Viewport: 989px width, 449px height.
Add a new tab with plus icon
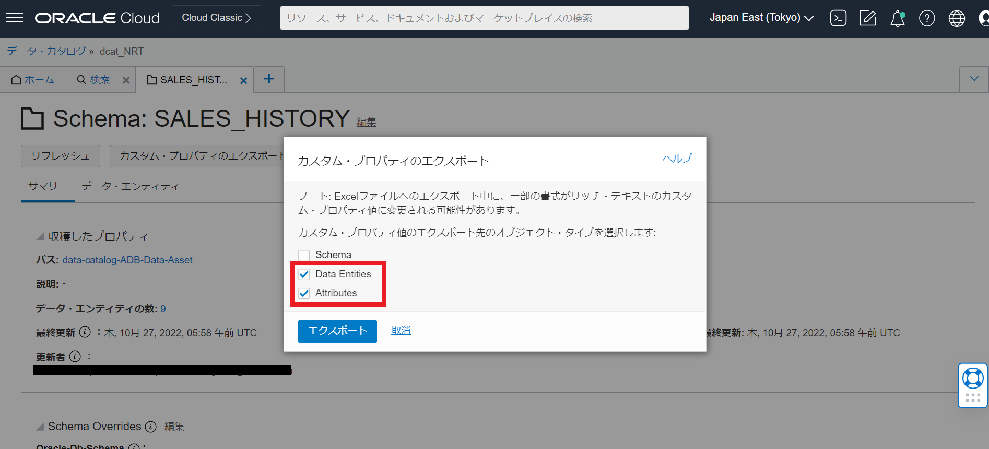pyautogui.click(x=269, y=79)
